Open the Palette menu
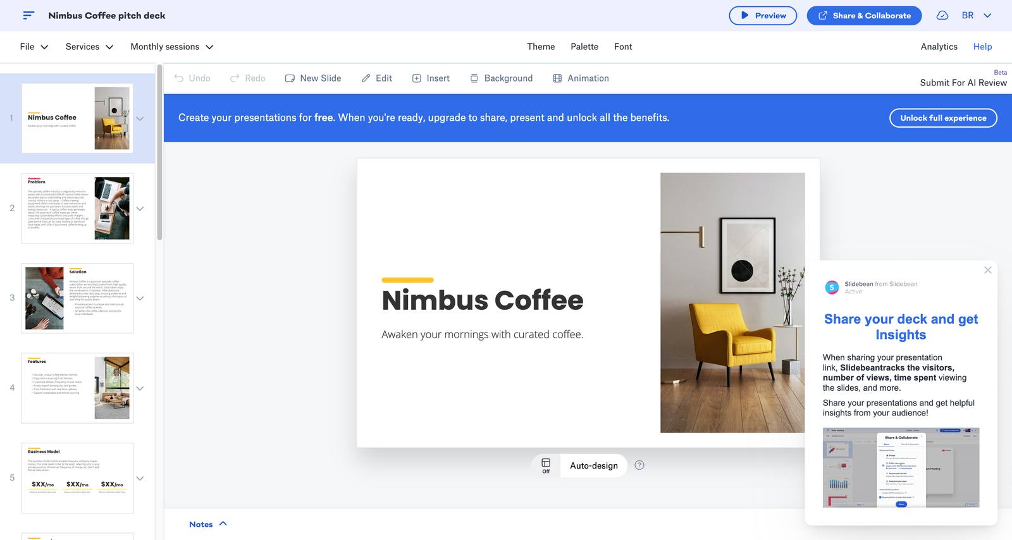The image size is (1012, 540). click(584, 47)
